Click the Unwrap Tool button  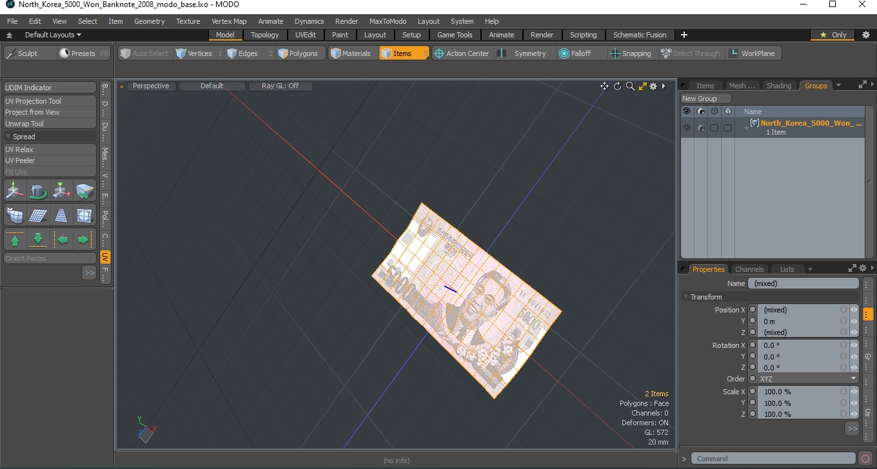point(50,124)
